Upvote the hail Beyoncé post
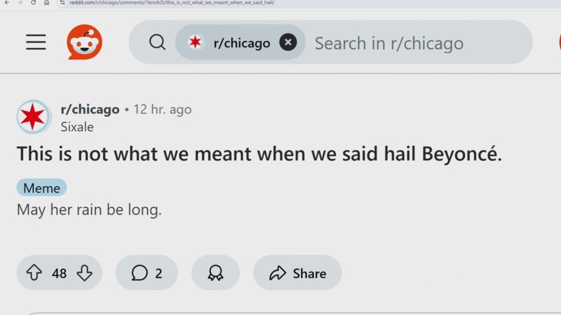 tap(34, 273)
